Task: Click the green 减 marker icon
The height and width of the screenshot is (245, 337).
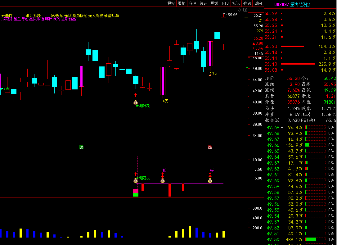Action: 81,147
